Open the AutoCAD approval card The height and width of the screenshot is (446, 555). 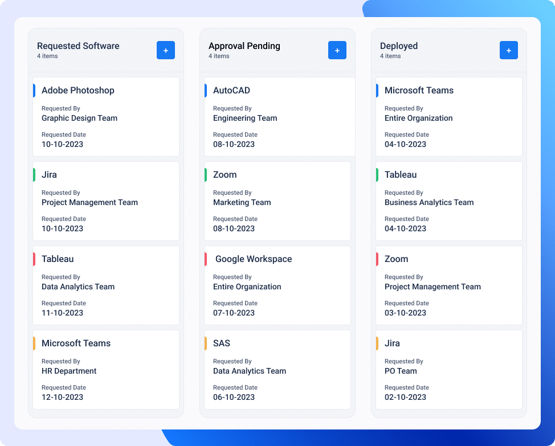(x=280, y=117)
